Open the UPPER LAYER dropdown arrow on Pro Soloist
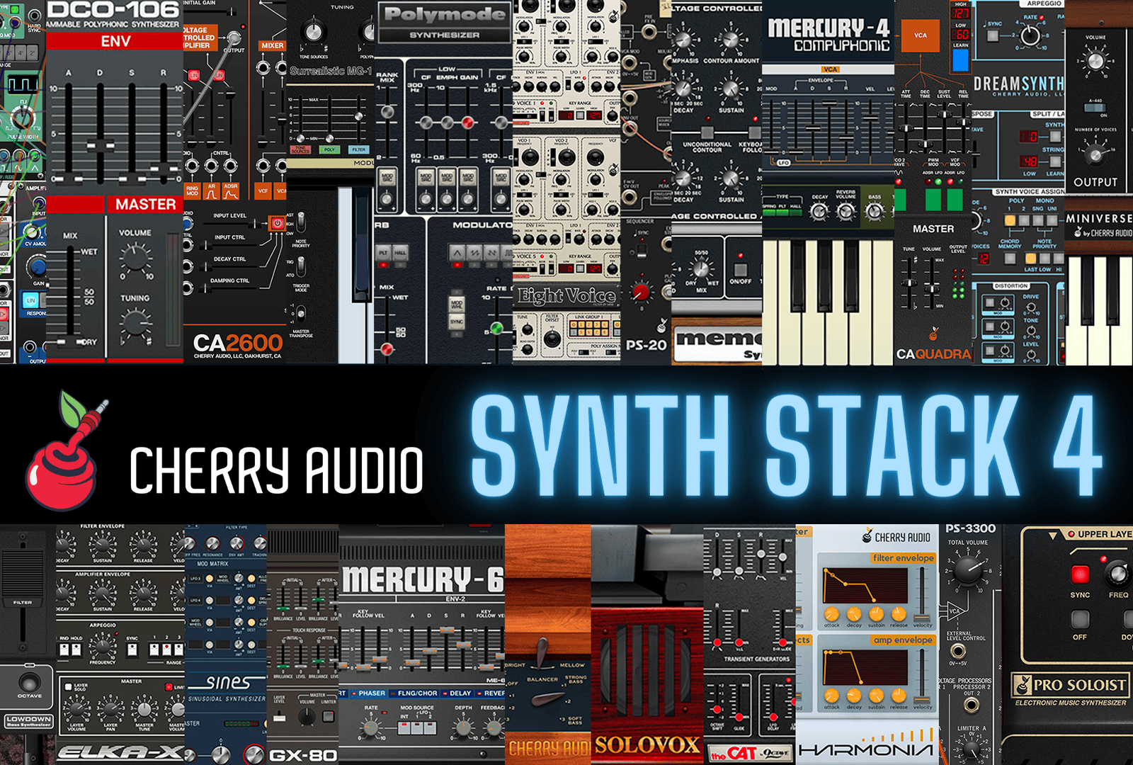The width and height of the screenshot is (1133, 765). pos(1052,535)
